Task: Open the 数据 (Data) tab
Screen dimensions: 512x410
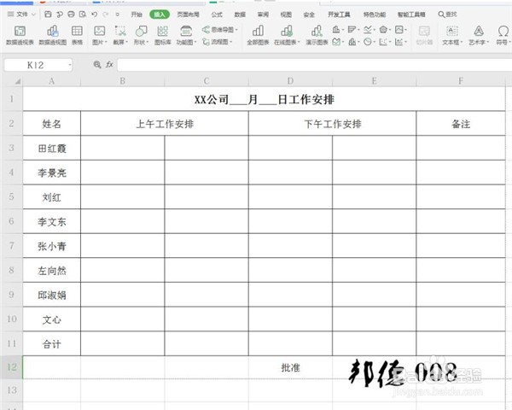Action: point(240,15)
